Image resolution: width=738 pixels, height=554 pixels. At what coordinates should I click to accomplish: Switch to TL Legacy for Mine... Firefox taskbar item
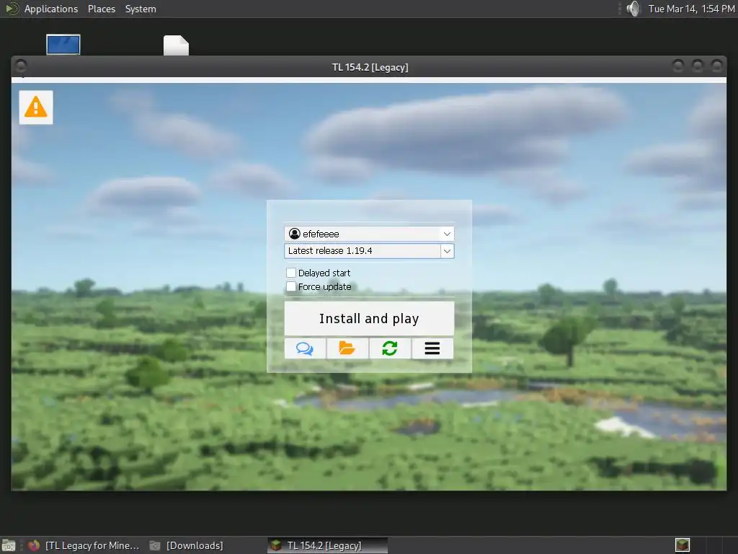pyautogui.click(x=84, y=545)
